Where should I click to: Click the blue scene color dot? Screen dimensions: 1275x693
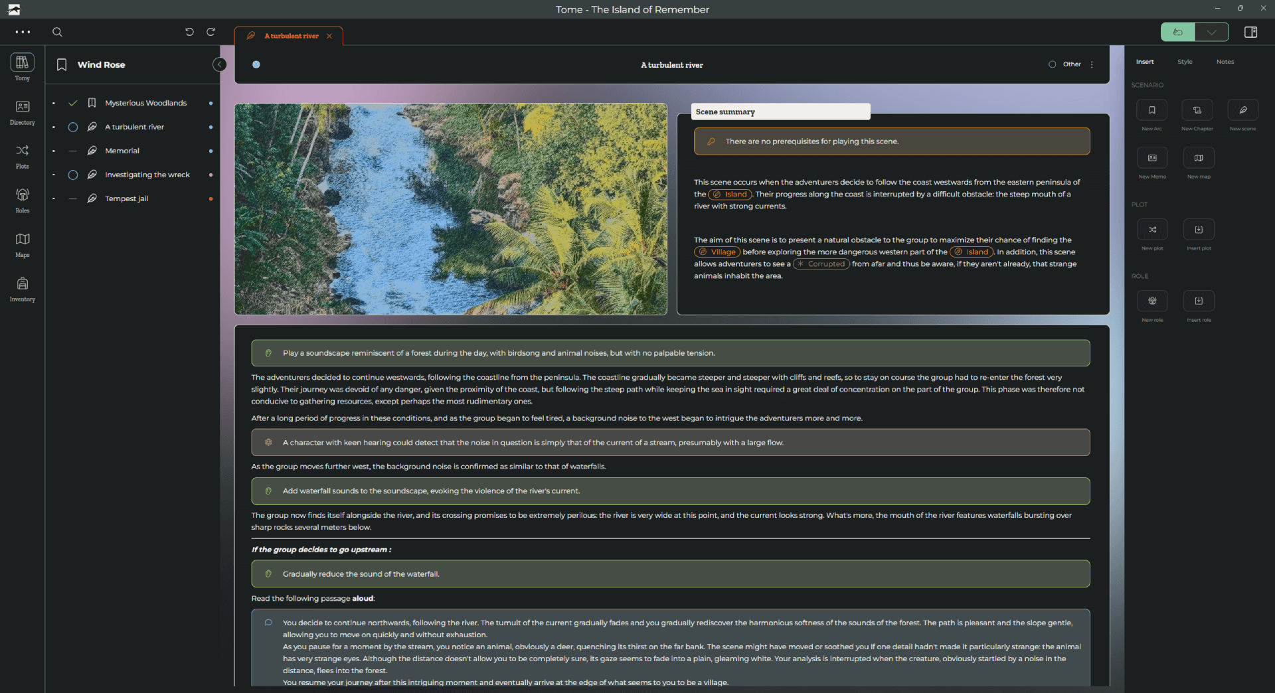pos(256,64)
